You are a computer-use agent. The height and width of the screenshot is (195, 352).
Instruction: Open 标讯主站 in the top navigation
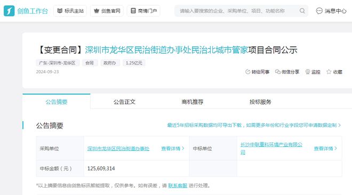coord(70,11)
